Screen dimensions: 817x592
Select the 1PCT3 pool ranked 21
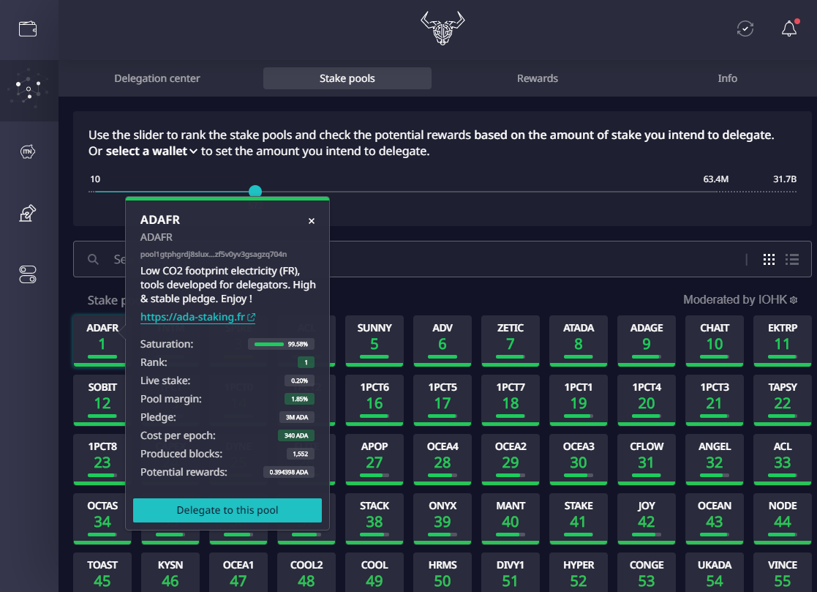click(x=715, y=400)
